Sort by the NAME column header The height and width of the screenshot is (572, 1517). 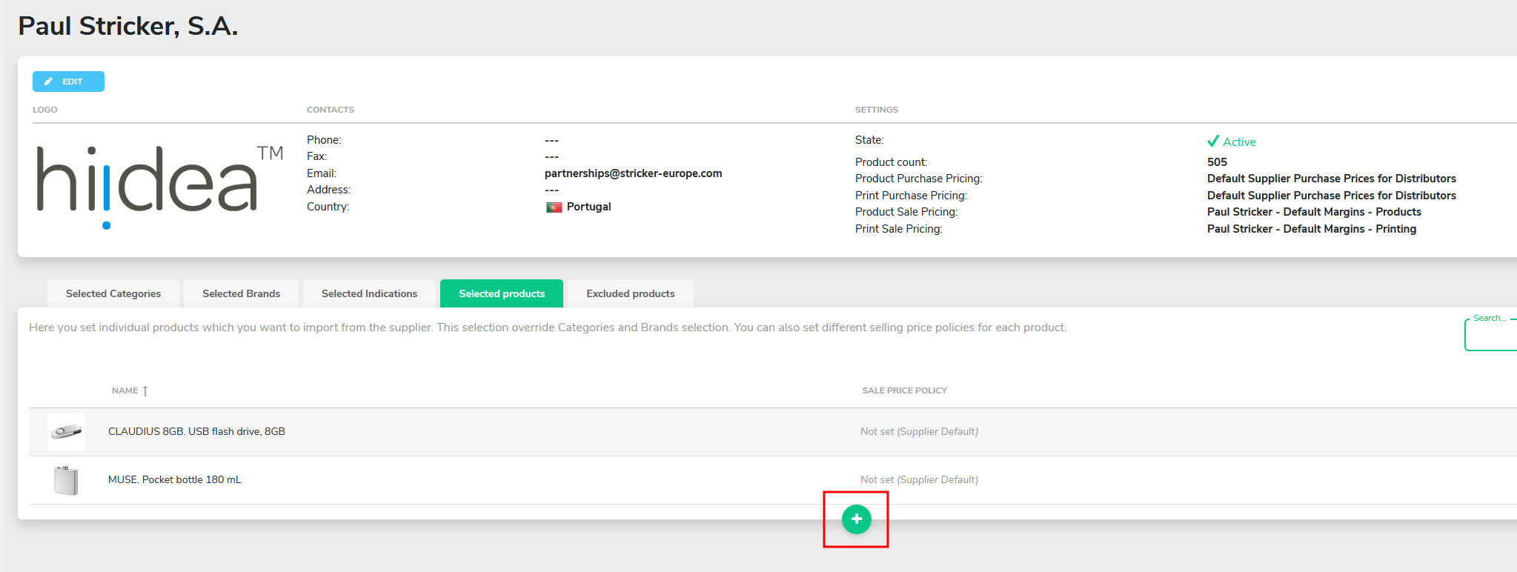tap(130, 390)
